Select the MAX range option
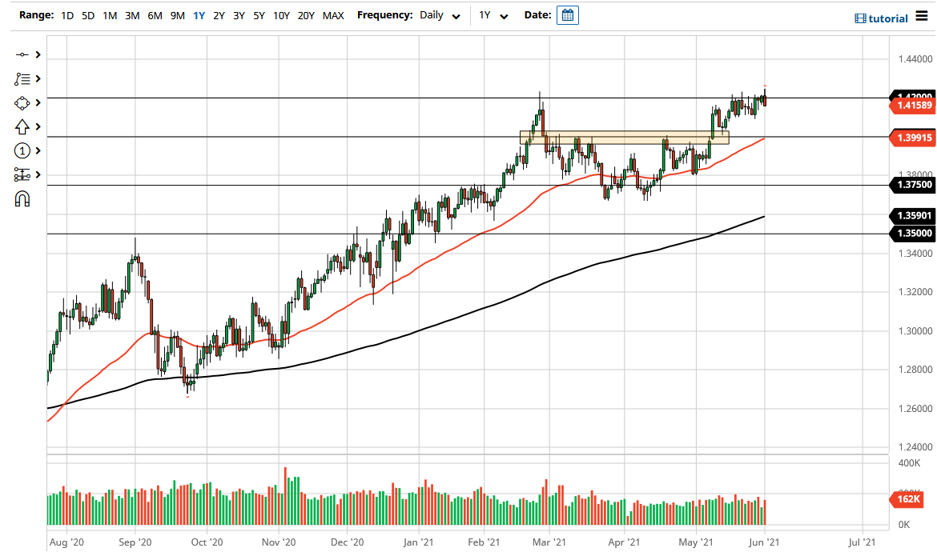Screen dimensions: 937x556 [333, 15]
